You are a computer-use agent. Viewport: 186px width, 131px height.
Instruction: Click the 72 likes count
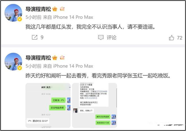tap(180, 38)
